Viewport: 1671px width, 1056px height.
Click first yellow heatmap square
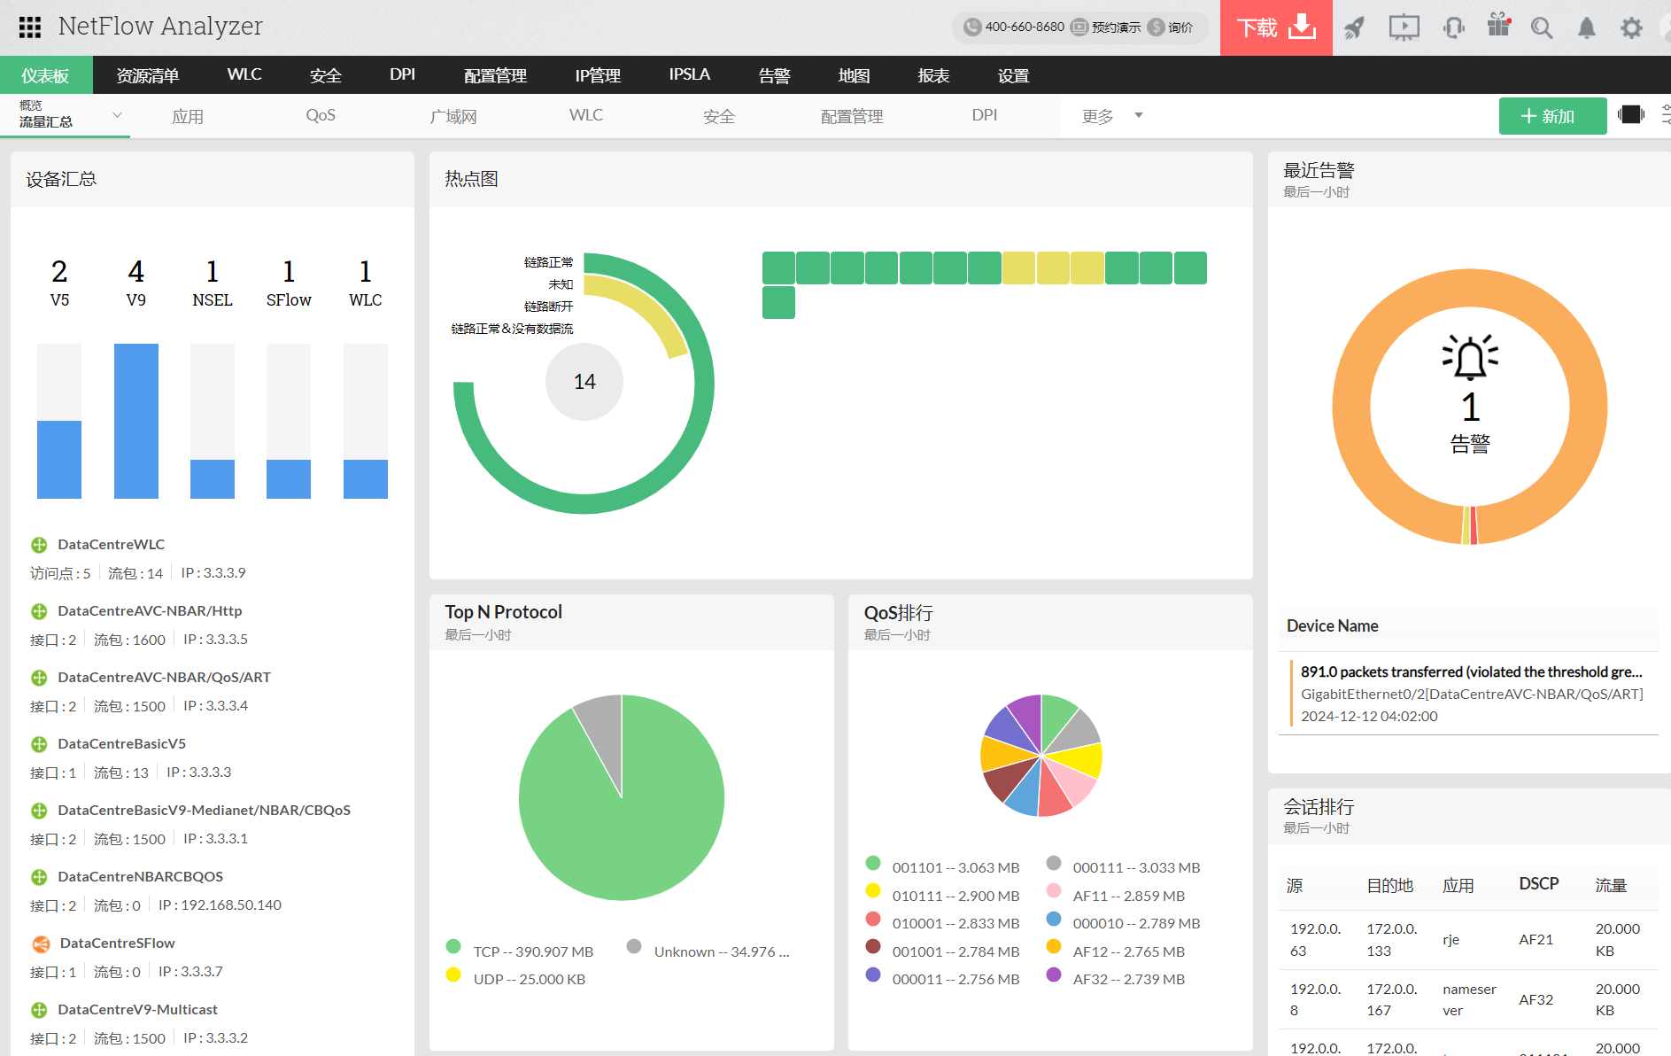click(1018, 268)
